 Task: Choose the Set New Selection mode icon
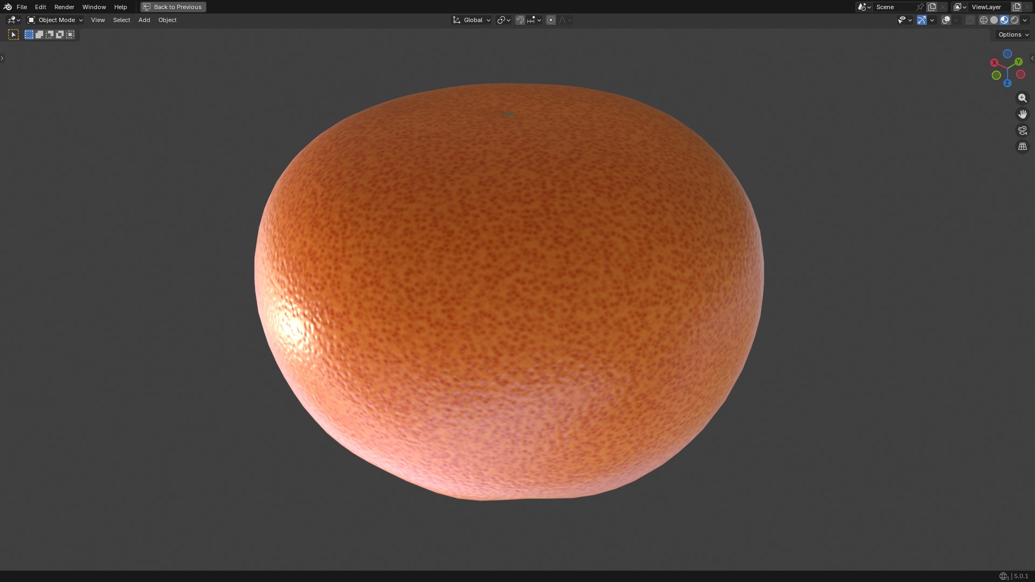[29, 34]
